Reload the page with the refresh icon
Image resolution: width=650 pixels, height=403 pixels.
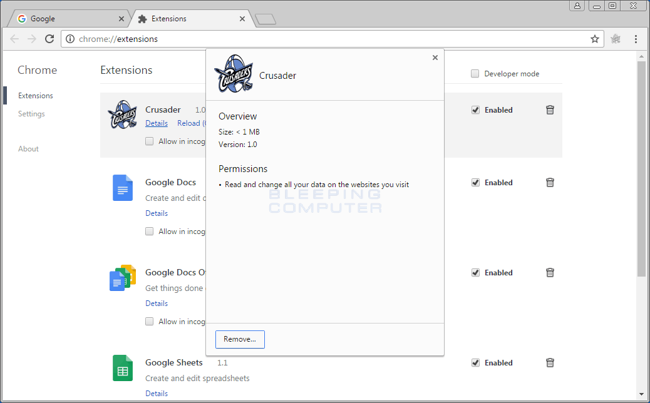[x=49, y=39]
